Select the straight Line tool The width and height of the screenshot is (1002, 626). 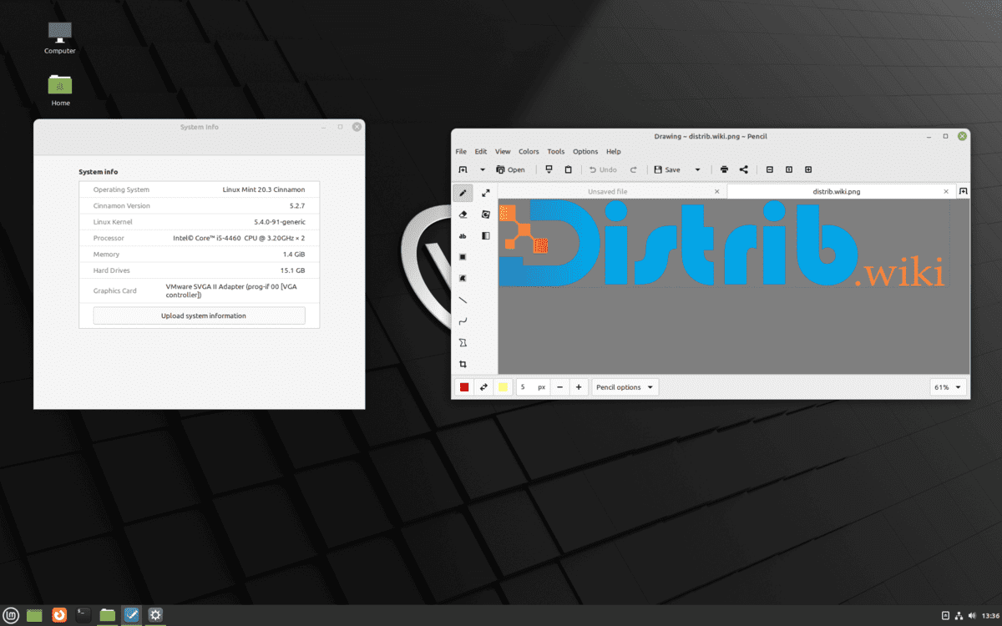tap(463, 300)
